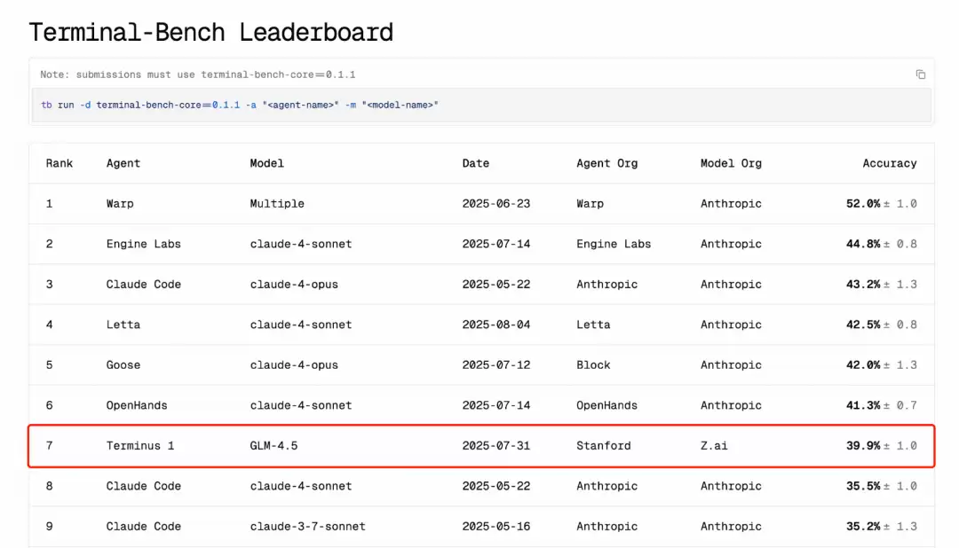Image resolution: width=959 pixels, height=548 pixels.
Task: Sort entries by the Date column
Action: (476, 163)
